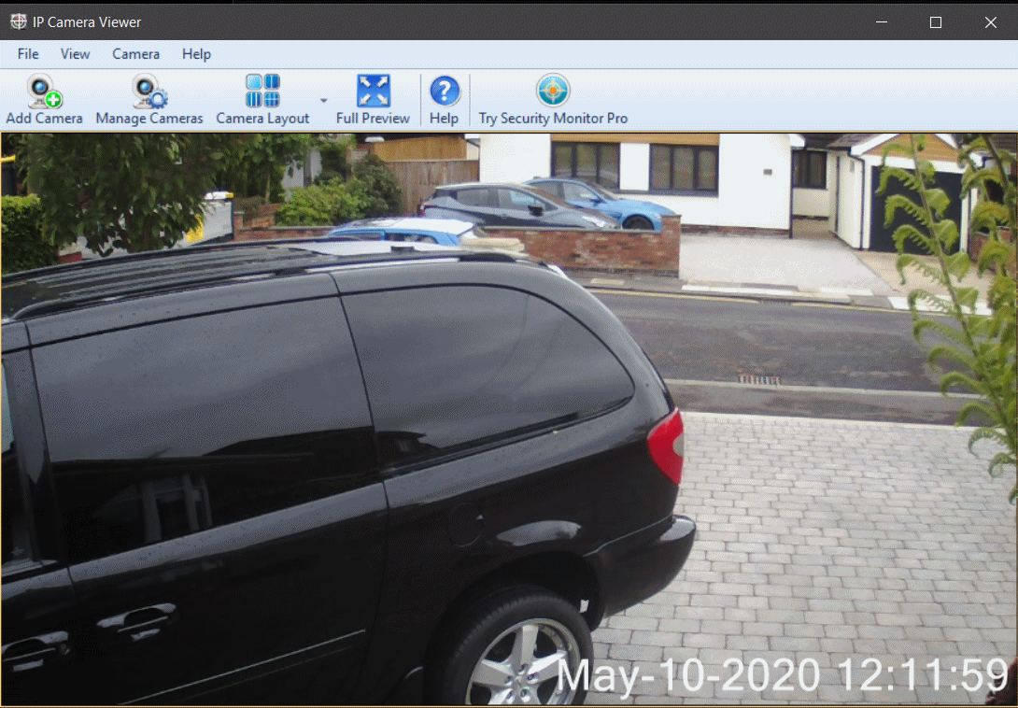The height and width of the screenshot is (708, 1018).
Task: Click the 'Try Security Monitor Pro' text label
Action: (x=553, y=119)
